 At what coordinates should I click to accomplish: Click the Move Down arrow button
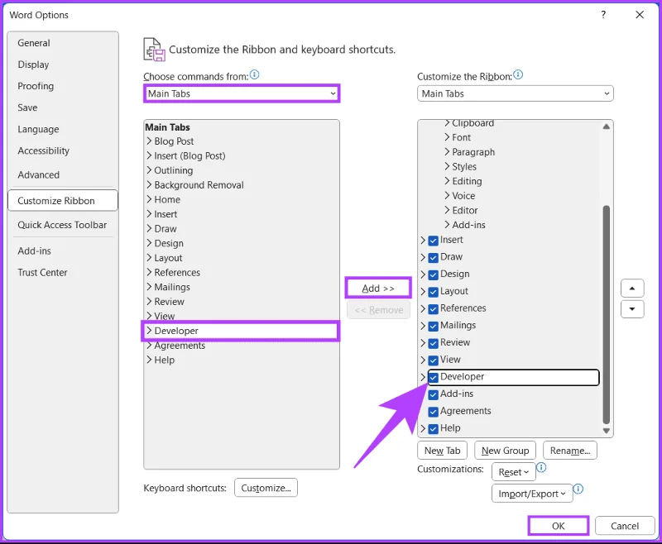(x=632, y=309)
